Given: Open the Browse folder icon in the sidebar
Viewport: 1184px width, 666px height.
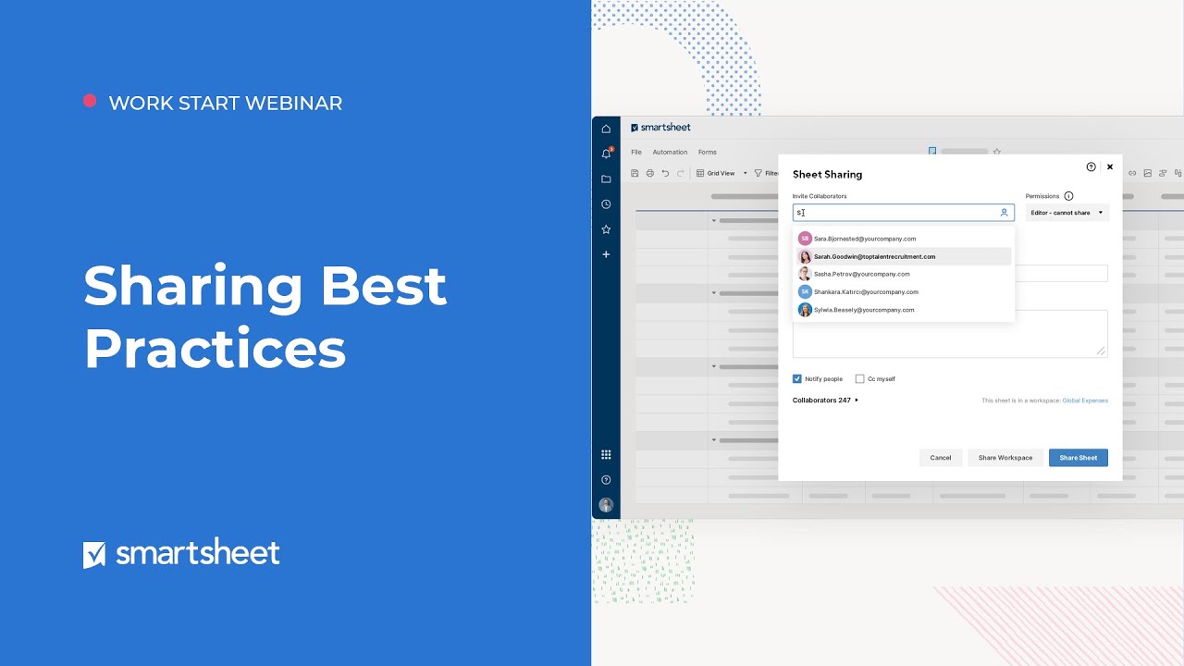Looking at the screenshot, I should point(606,179).
